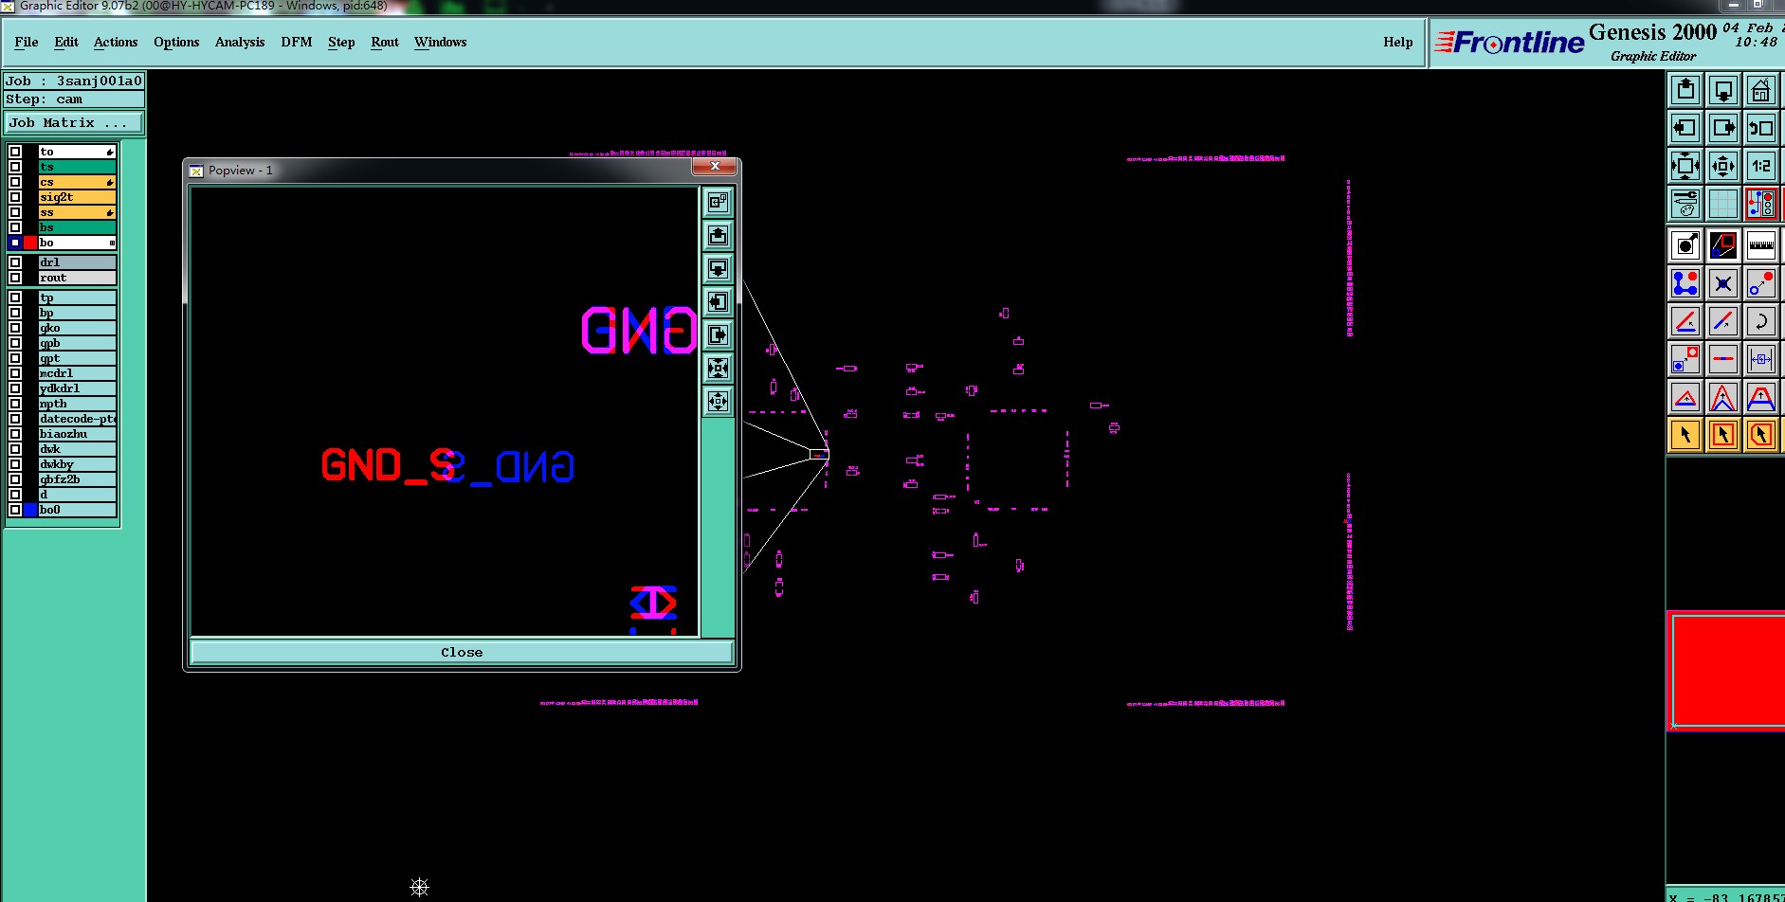Screen dimensions: 1785x902
Task: Select the add feature circle-with-arrow icon
Action: tap(1685, 245)
